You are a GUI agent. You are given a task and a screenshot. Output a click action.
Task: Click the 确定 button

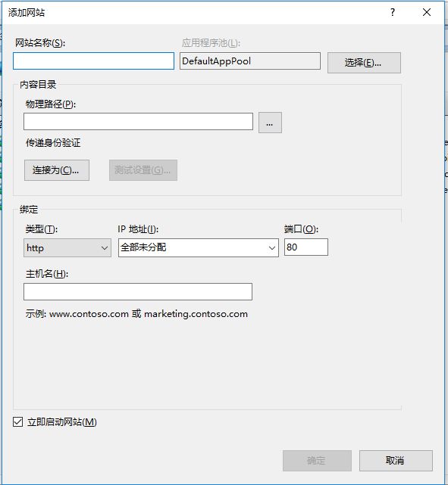[317, 461]
